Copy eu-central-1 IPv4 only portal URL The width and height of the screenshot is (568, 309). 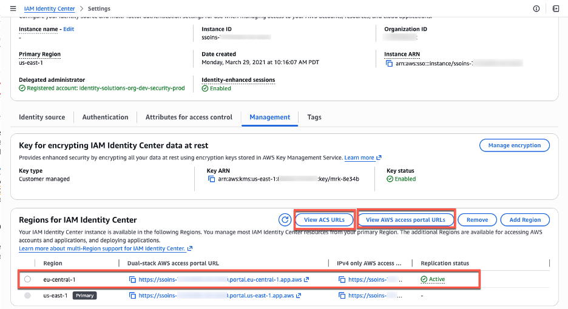pos(342,280)
